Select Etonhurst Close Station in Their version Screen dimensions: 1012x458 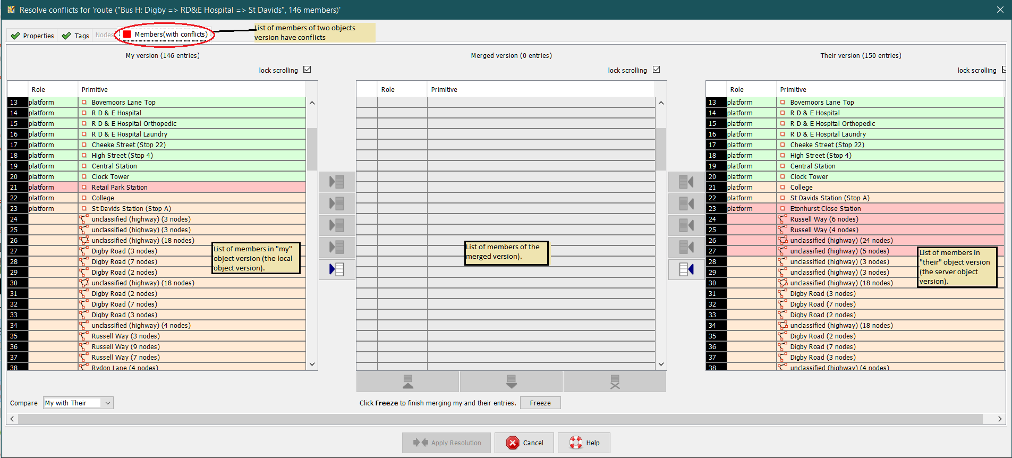(825, 209)
